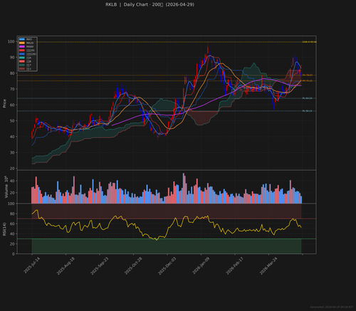Click the 40 tick on the Price axis
This screenshot has width=356, height=311.
pos(12,137)
